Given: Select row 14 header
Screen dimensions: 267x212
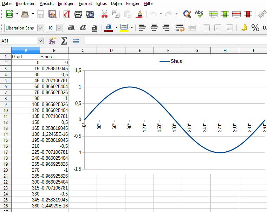Looking at the screenshot, I should 6,134.
